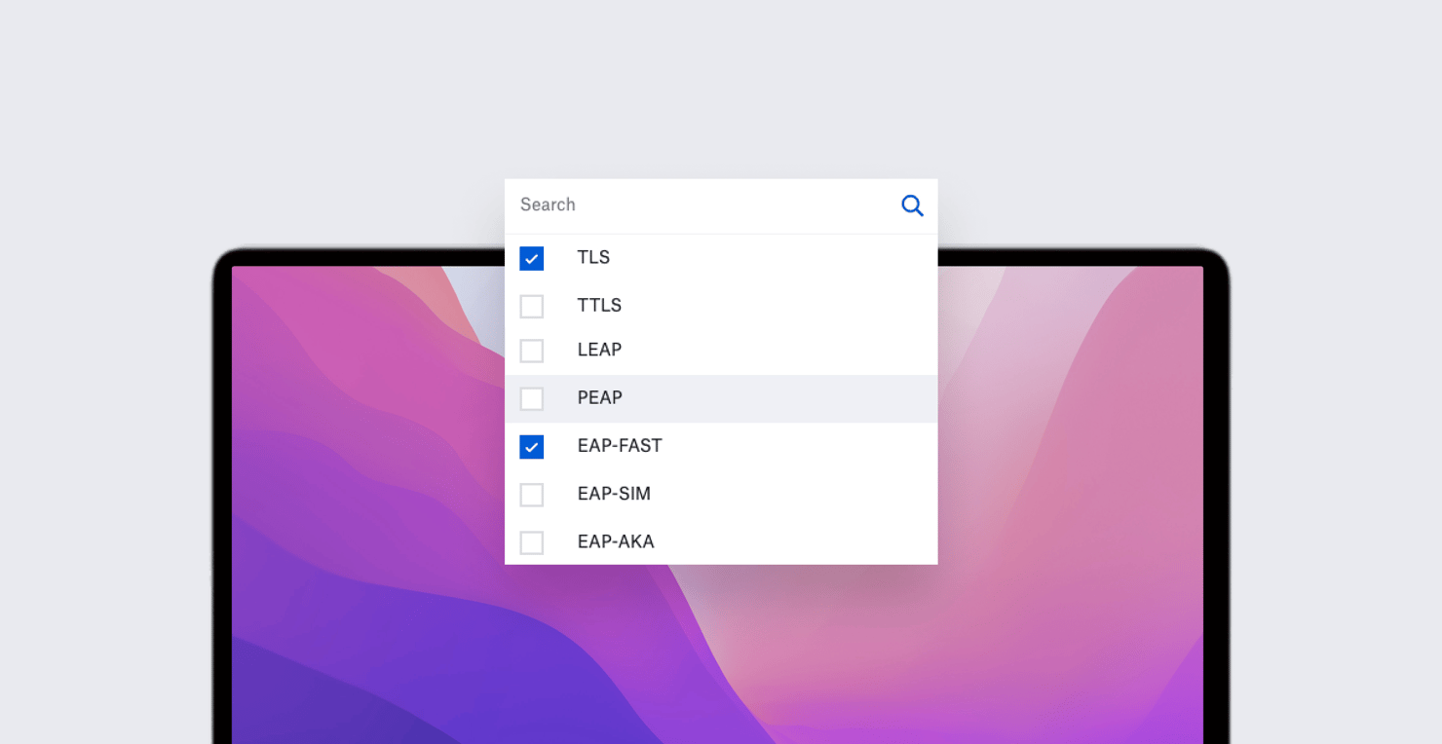Click the EAP-FAST label text
Viewport: 1442px width, 744px height.
(x=620, y=446)
